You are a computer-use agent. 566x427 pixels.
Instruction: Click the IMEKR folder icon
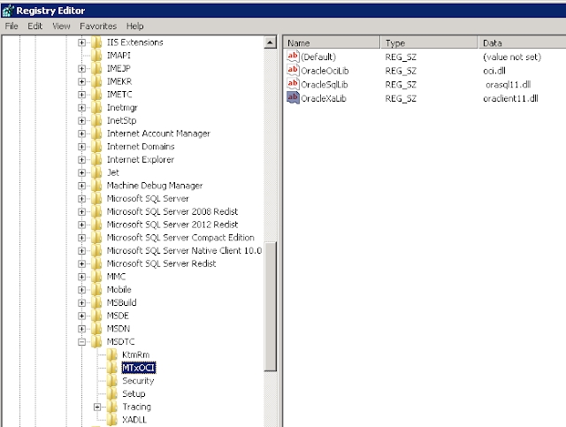96,81
